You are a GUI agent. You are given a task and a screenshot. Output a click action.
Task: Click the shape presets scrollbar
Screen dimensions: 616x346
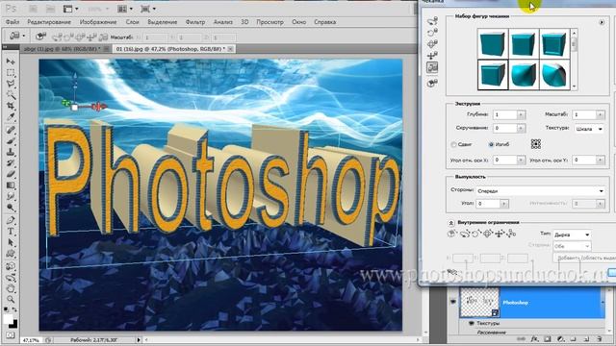pos(574,59)
